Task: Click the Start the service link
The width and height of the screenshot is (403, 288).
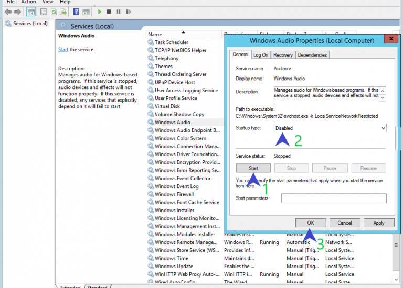Action: tap(63, 50)
